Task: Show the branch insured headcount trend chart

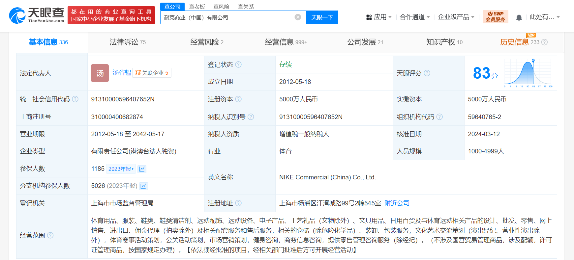Action: click(143, 186)
